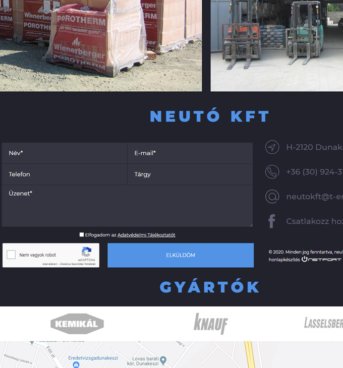
Task: Click the Netfort logo in the footer
Action: tap(321, 259)
